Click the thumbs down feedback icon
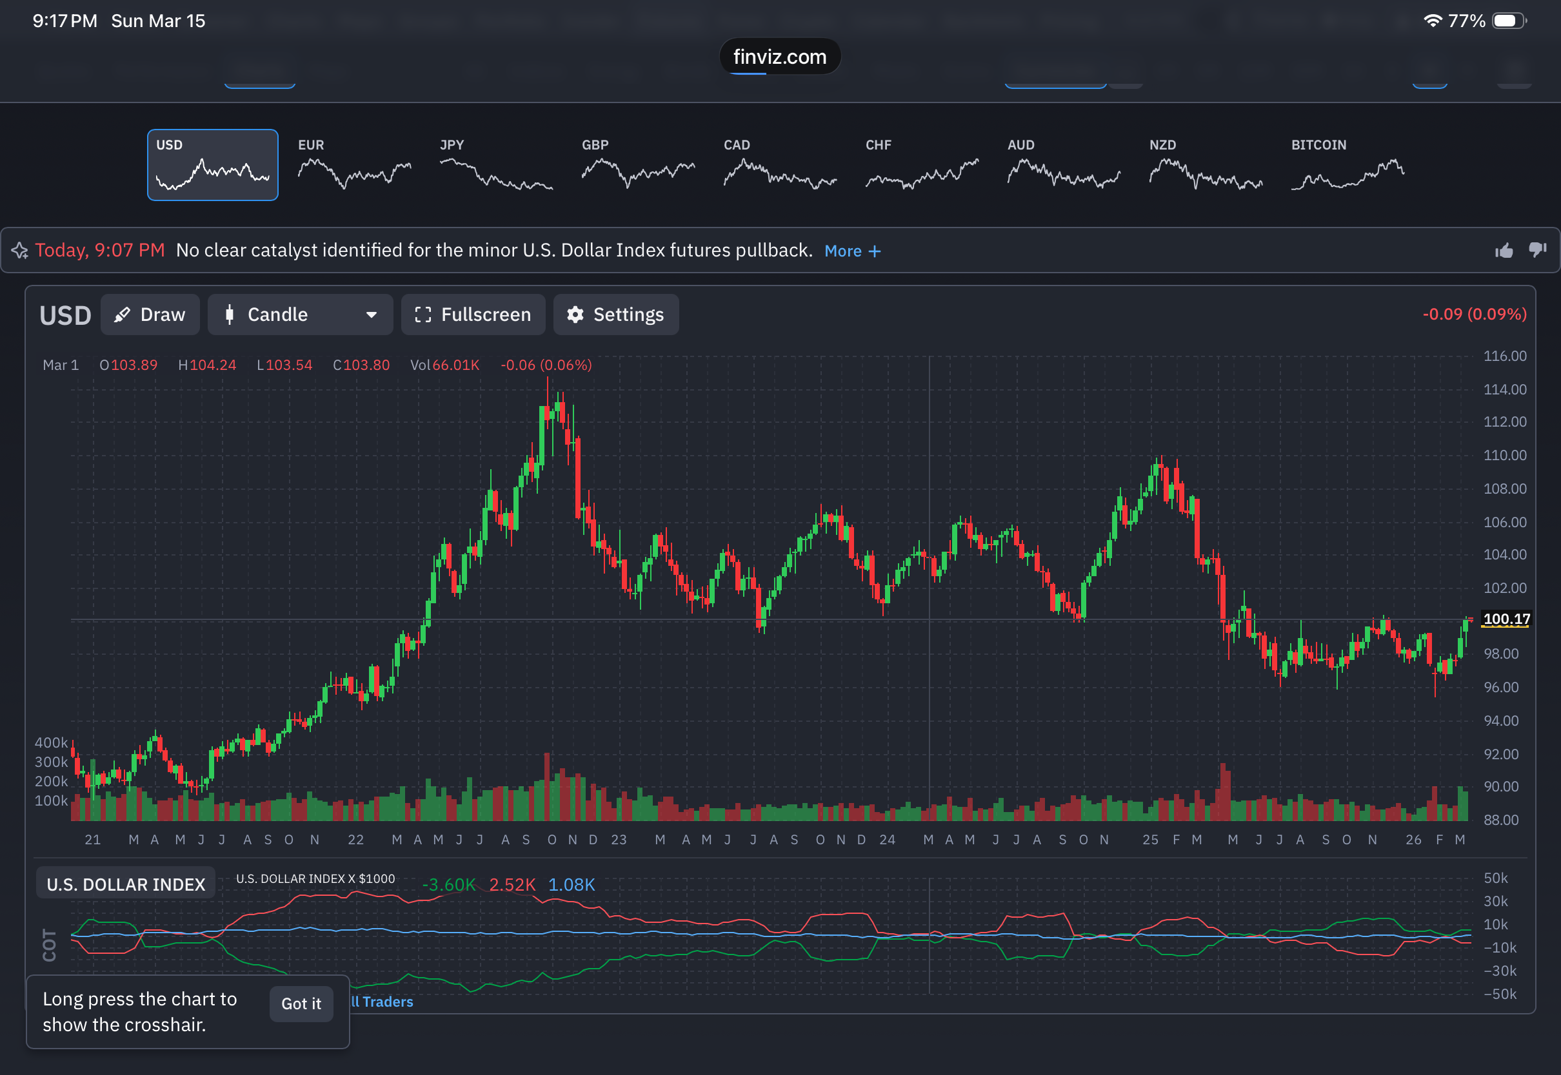The image size is (1561, 1075). coord(1537,250)
